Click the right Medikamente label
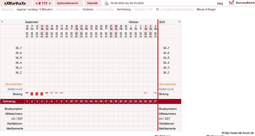Image resolution: width=255 pixels, height=136 pixels. (167, 128)
